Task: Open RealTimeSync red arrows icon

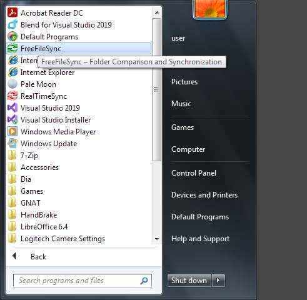Action: click(13, 96)
